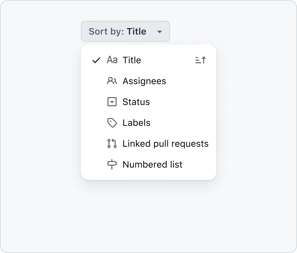
Task: Pick Labels as the sort field
Action: point(136,123)
